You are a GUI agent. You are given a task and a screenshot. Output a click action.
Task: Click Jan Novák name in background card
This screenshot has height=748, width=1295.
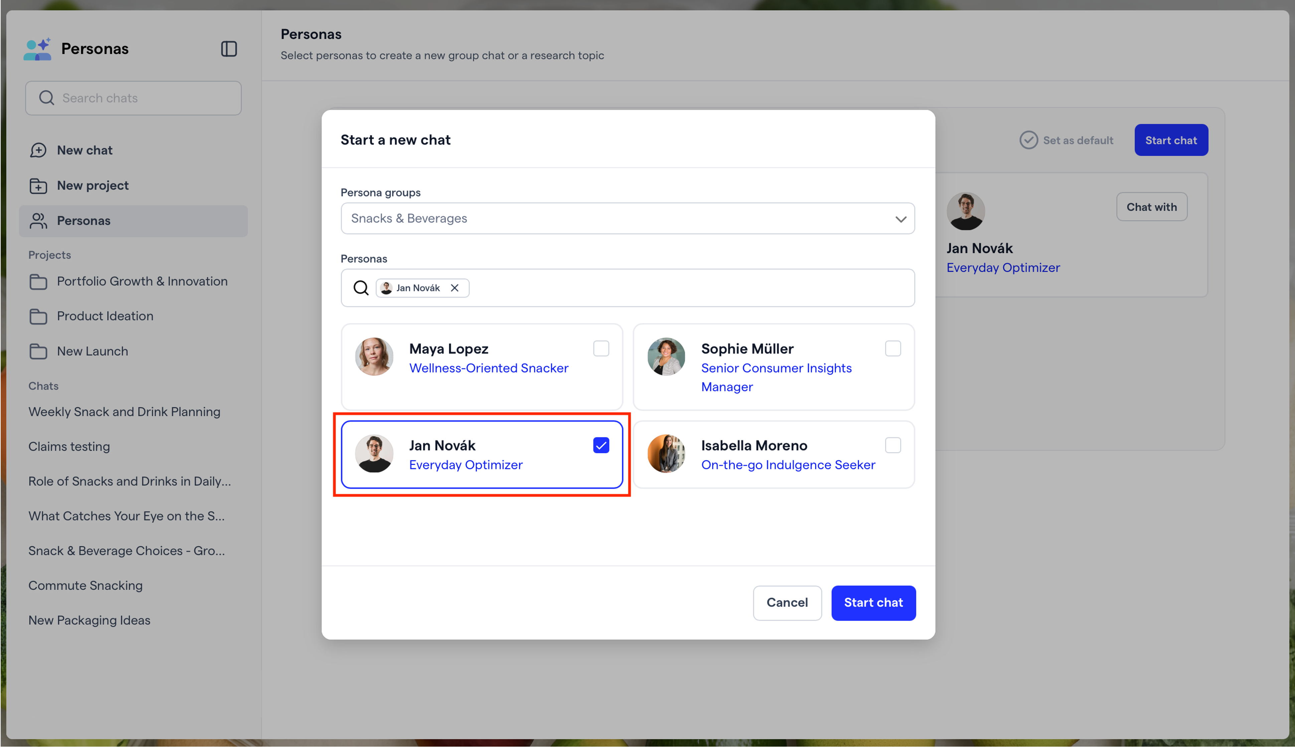(979, 248)
